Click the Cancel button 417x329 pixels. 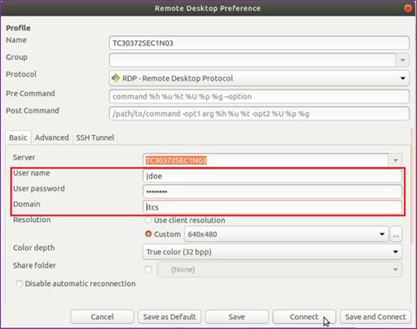[x=102, y=317]
